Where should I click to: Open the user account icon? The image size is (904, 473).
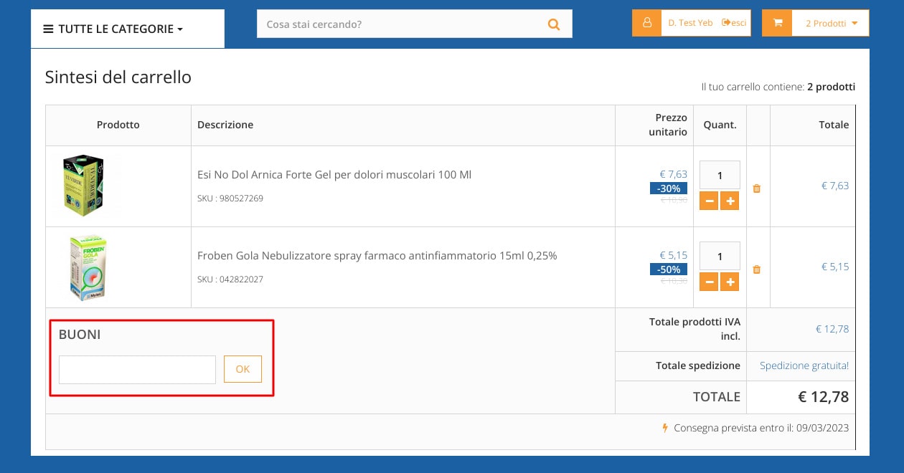coord(646,23)
